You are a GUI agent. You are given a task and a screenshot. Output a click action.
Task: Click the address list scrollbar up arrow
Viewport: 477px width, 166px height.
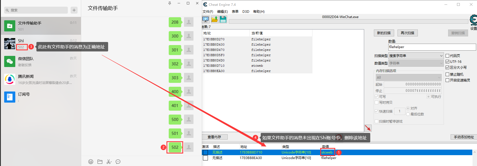pos(474,152)
